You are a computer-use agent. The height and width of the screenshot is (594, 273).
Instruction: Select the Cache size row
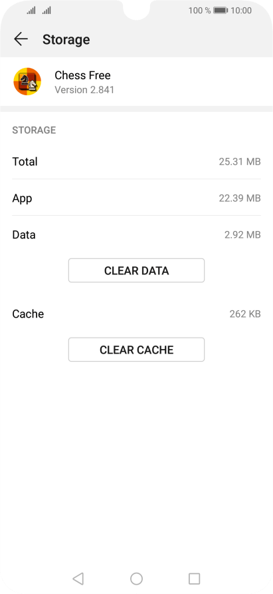pos(137,314)
